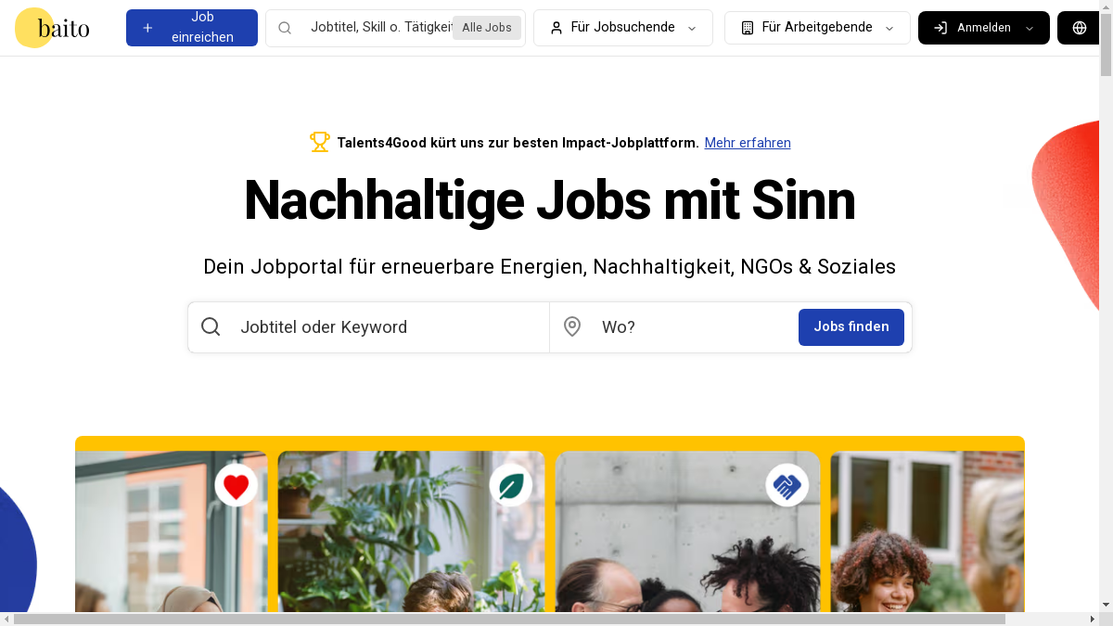Click the green leaf badge icon
The width and height of the screenshot is (1113, 626).
(510, 485)
